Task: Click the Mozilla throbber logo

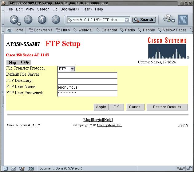Action: point(183,20)
